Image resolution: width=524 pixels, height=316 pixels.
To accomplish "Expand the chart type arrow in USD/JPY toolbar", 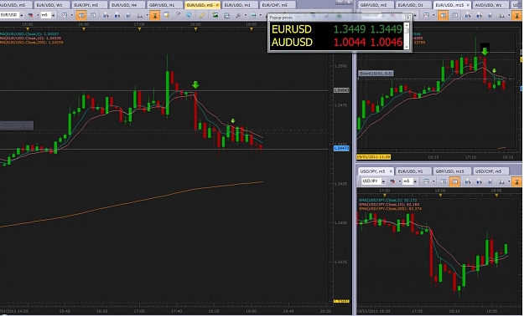I will [x=433, y=181].
